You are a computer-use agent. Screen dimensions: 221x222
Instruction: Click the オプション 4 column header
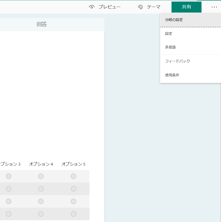pyautogui.click(x=41, y=164)
